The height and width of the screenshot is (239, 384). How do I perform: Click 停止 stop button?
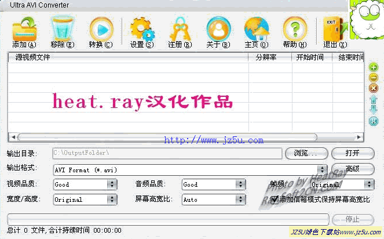(353, 219)
